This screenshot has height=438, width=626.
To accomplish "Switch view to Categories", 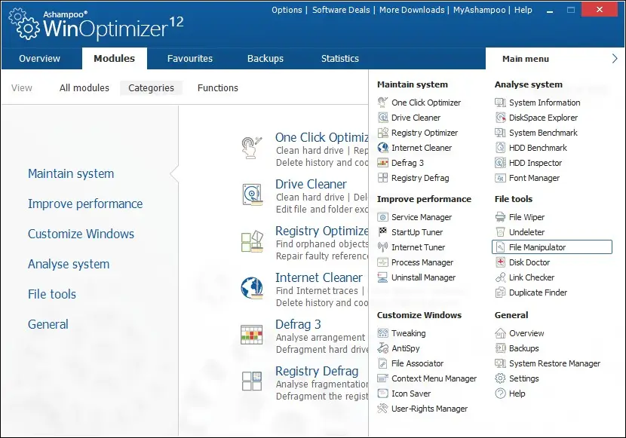I will (151, 87).
